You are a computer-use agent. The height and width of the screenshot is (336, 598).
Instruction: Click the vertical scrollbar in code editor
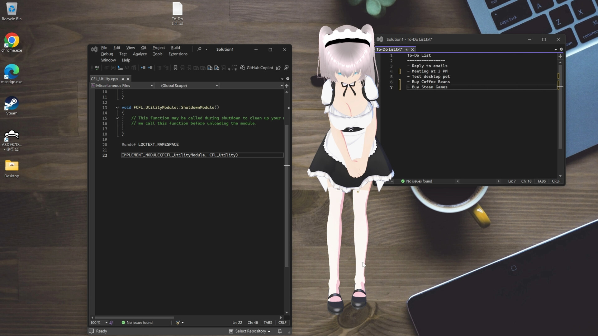pyautogui.click(x=287, y=196)
